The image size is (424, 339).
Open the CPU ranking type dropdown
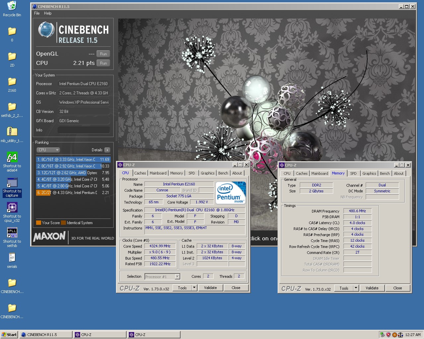coord(48,150)
